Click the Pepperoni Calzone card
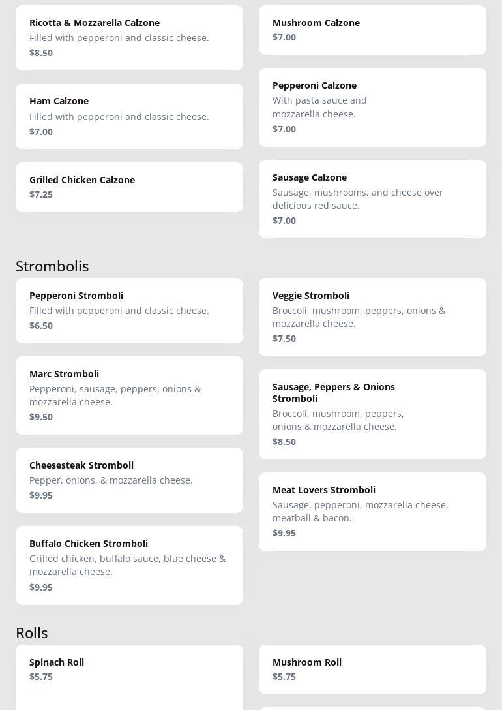This screenshot has height=710, width=502. coord(372,107)
